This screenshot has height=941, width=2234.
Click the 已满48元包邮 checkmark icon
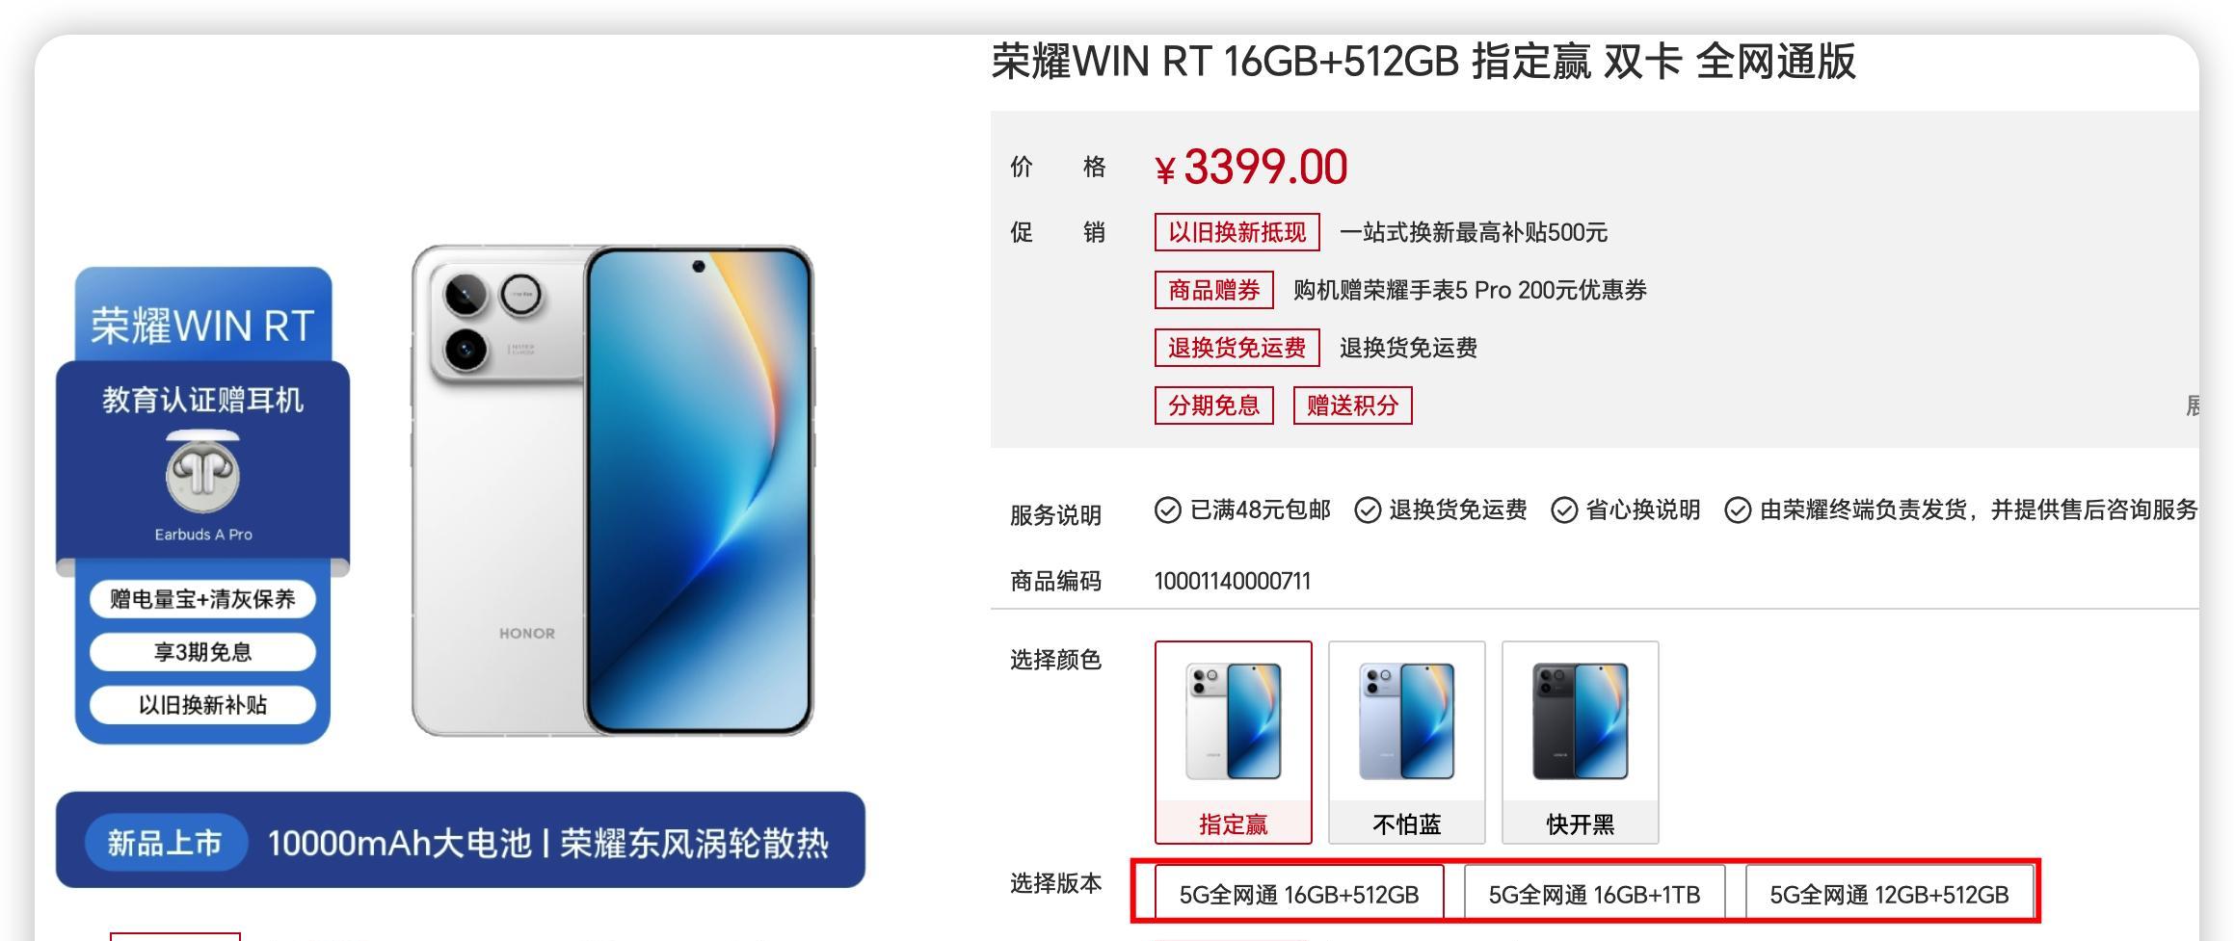tap(1167, 510)
